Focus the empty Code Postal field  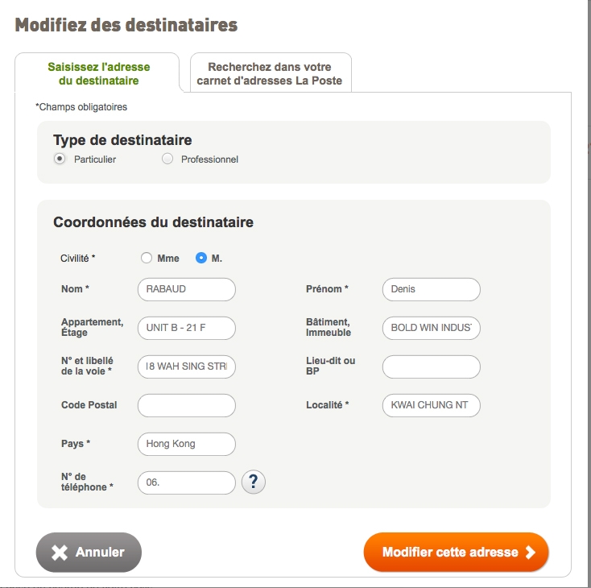(x=187, y=405)
